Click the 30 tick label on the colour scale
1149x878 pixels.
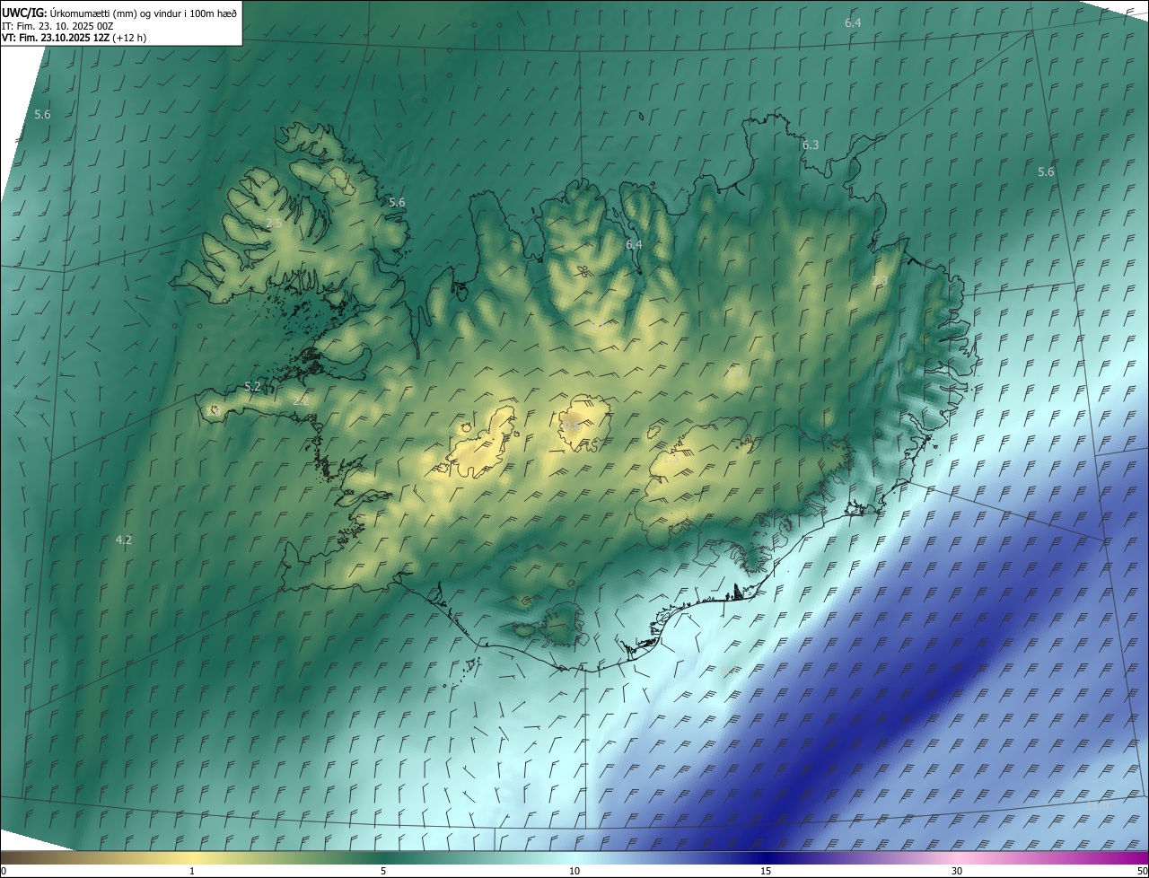pos(957,871)
